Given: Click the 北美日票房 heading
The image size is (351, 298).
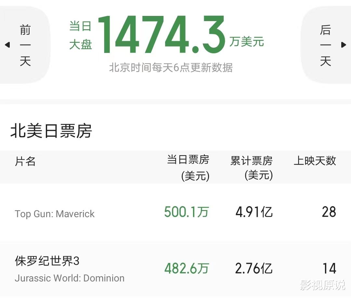Looking at the screenshot, I should click(x=51, y=131).
